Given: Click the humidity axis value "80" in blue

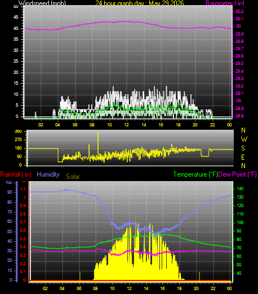Looking at the screenshot, I should (10, 202).
